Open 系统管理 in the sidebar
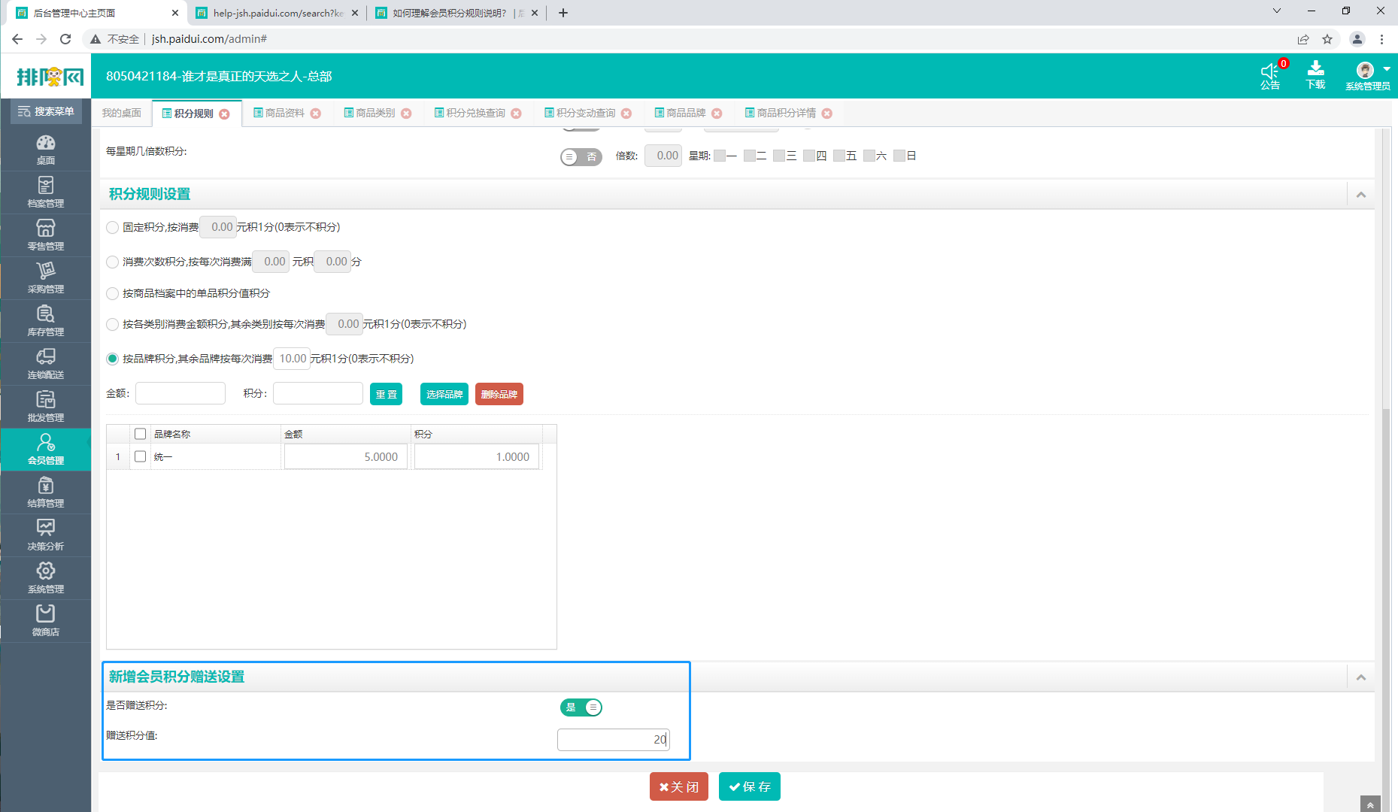 [46, 578]
